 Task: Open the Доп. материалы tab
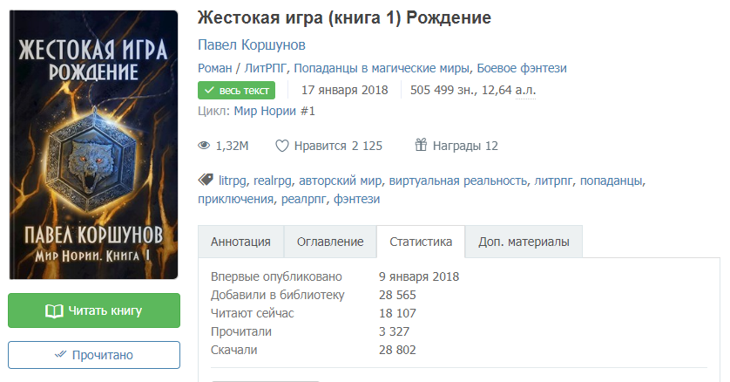click(524, 242)
